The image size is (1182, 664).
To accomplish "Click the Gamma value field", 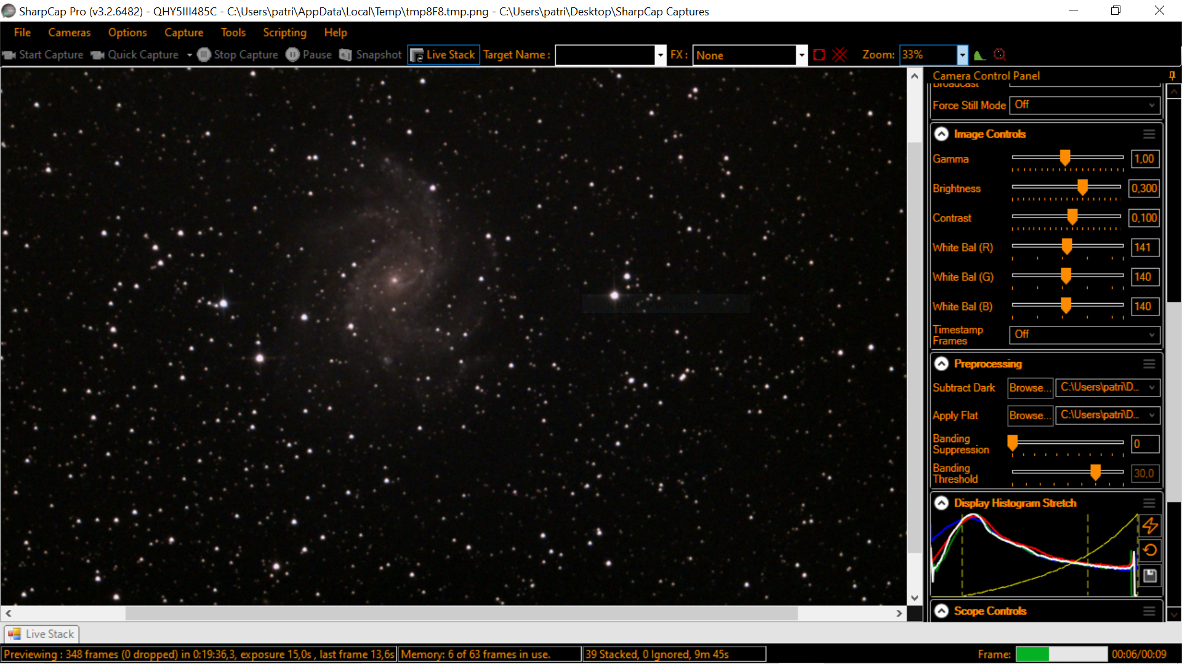I will tap(1145, 159).
